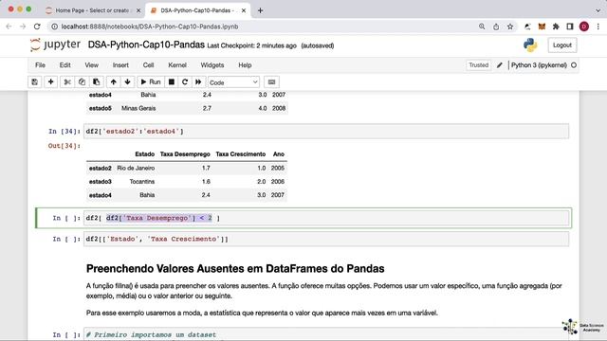Restart kernel and run all cells icon

(x=198, y=82)
